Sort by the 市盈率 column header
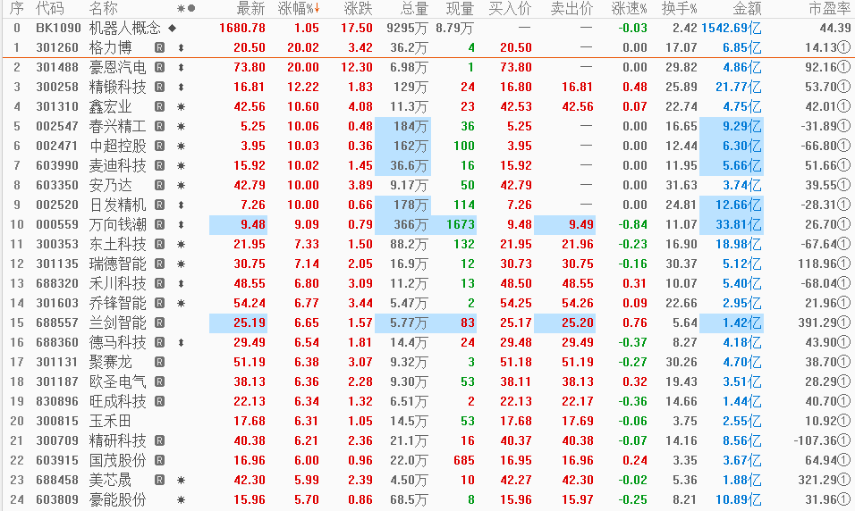Image resolution: width=855 pixels, height=511 pixels. (829, 8)
